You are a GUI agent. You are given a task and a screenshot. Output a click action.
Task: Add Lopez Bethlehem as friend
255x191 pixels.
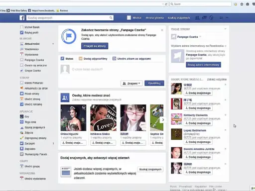click(x=198, y=142)
